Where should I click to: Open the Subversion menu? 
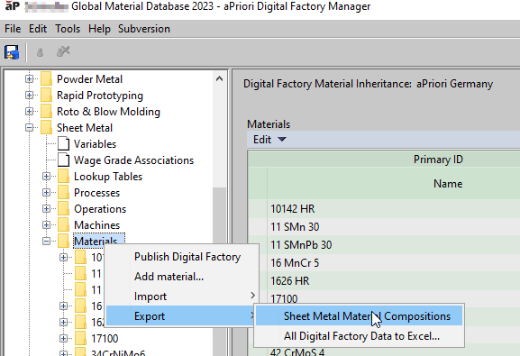point(144,29)
